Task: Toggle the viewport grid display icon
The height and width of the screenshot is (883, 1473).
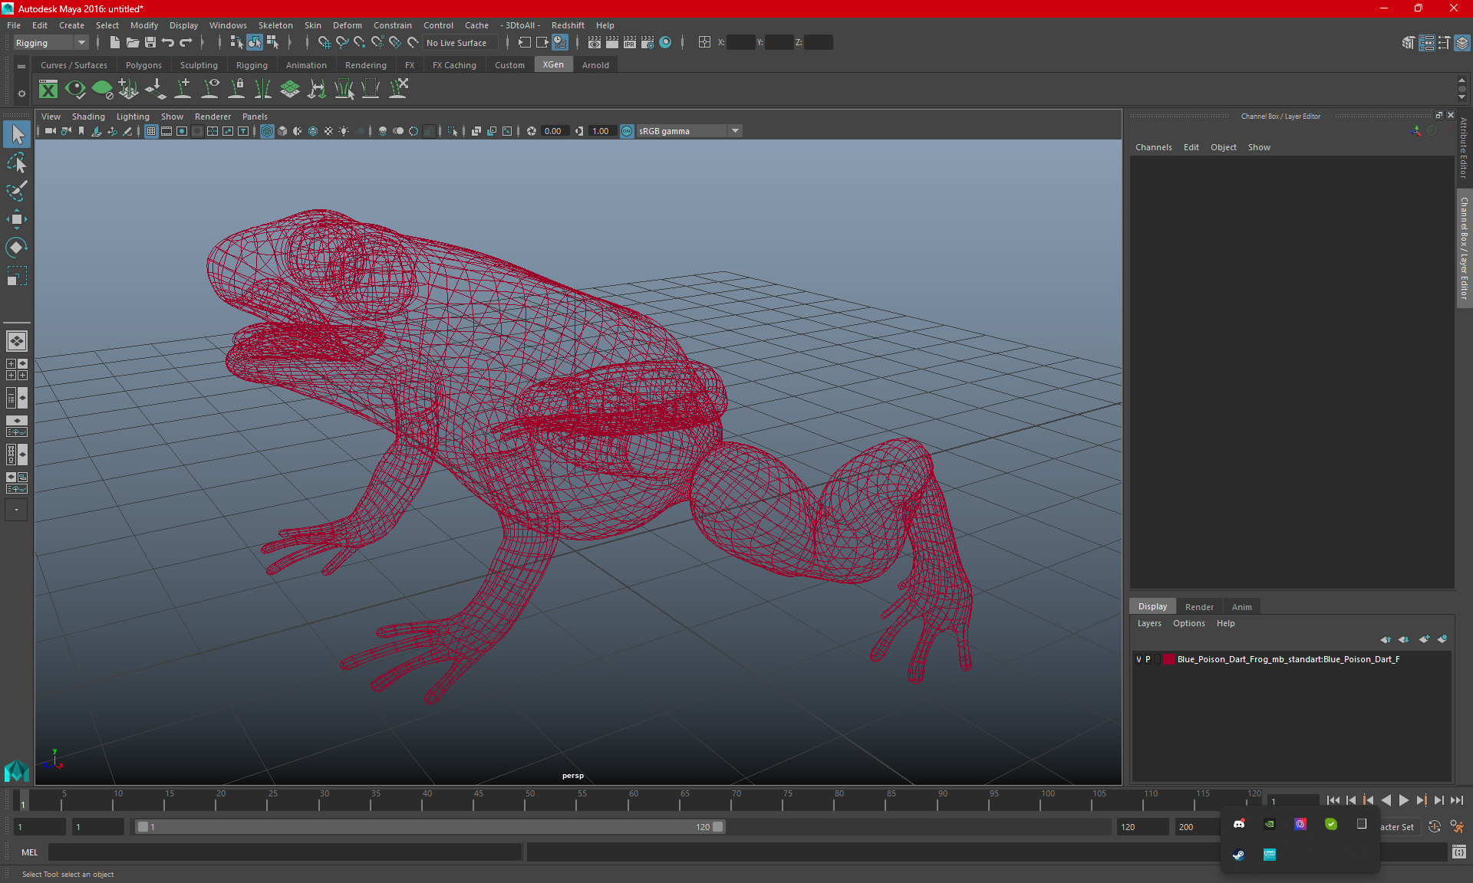Action: click(151, 131)
